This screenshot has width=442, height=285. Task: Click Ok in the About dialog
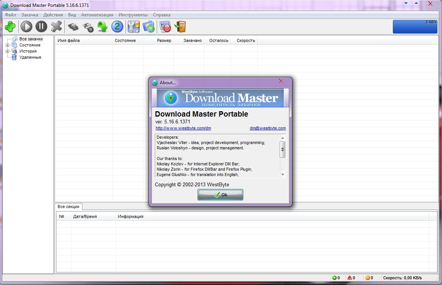point(220,195)
